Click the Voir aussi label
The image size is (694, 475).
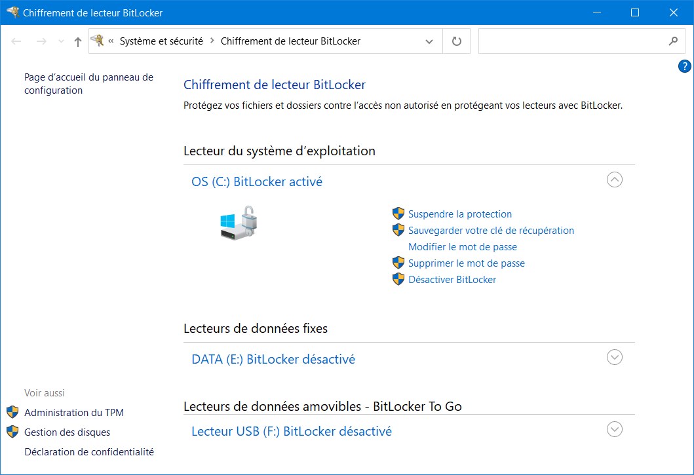click(45, 393)
